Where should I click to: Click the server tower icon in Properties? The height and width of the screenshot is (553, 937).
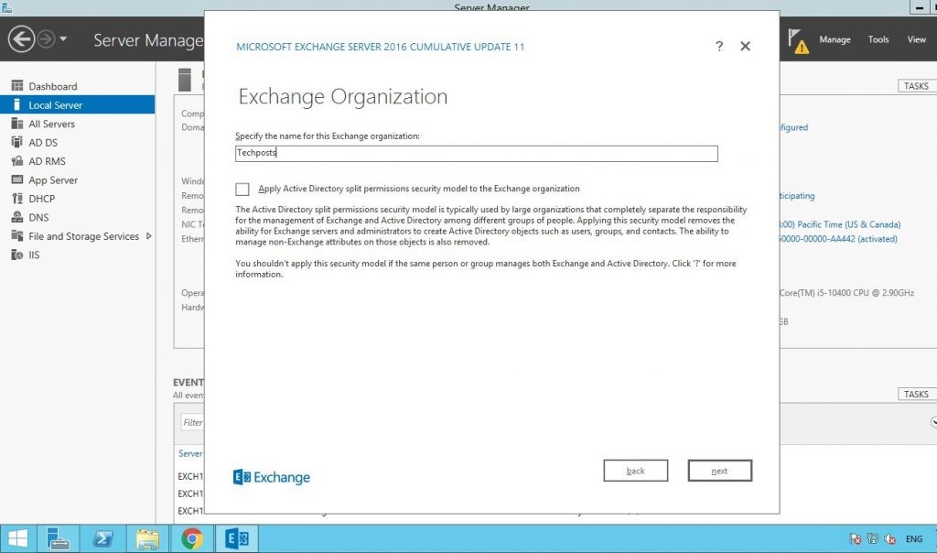[x=185, y=80]
